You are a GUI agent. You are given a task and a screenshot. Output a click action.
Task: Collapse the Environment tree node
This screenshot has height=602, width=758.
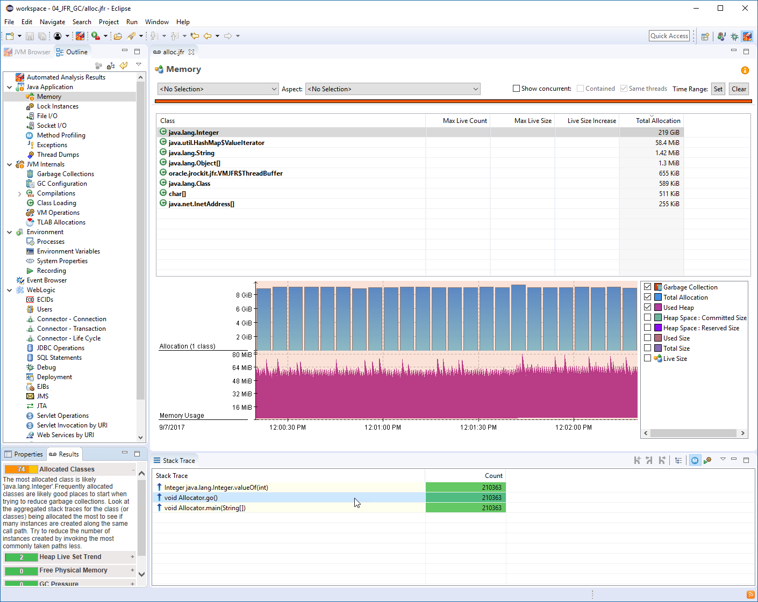(x=10, y=232)
